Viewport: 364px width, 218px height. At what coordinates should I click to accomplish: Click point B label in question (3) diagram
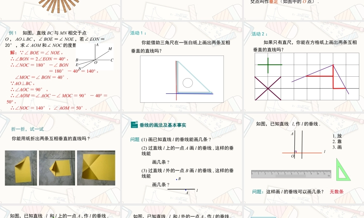[179, 178]
